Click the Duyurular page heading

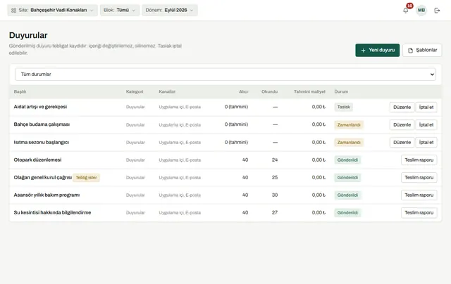coord(28,35)
